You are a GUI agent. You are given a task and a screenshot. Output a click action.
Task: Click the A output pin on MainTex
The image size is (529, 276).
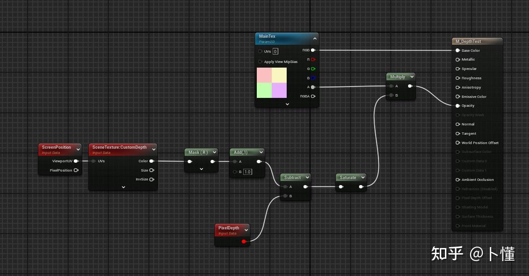tap(313, 87)
